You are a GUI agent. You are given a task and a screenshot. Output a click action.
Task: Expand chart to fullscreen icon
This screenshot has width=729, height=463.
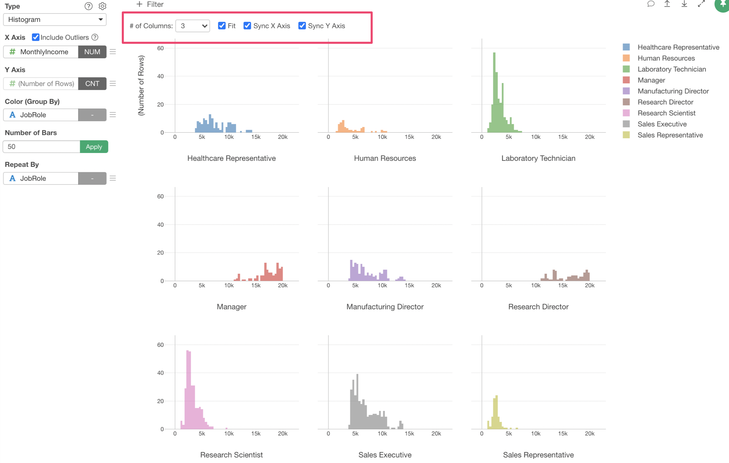(701, 4)
